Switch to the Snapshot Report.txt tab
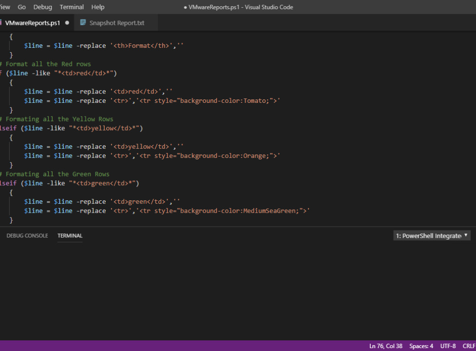Screen dimensions: 476x351 click(116, 23)
